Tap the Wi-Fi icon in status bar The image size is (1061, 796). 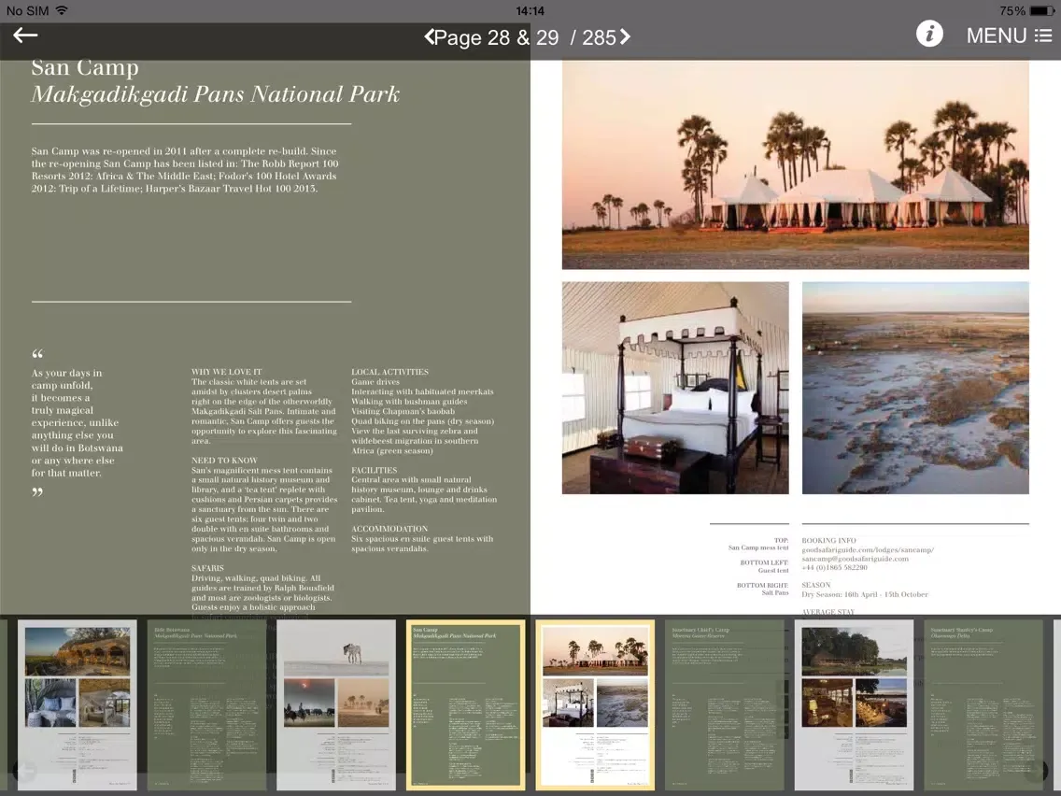point(62,10)
